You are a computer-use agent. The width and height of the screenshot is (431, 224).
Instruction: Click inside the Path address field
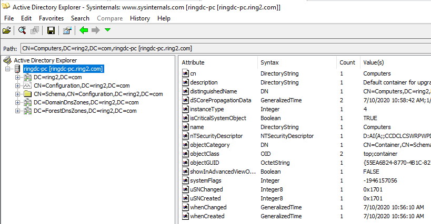coord(221,48)
